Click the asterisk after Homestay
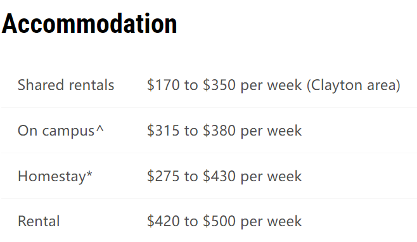Image resolution: width=417 pixels, height=242 pixels. click(x=89, y=174)
